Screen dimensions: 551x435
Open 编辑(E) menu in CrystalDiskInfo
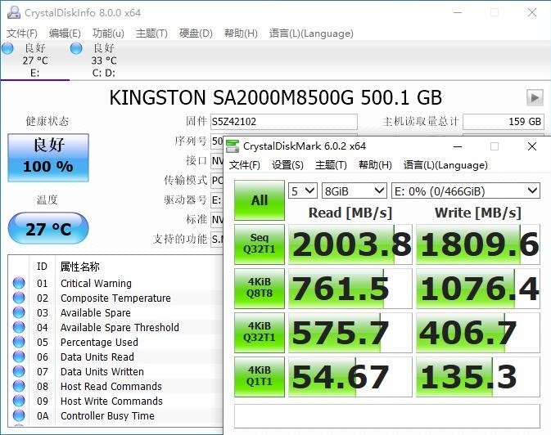tap(65, 34)
